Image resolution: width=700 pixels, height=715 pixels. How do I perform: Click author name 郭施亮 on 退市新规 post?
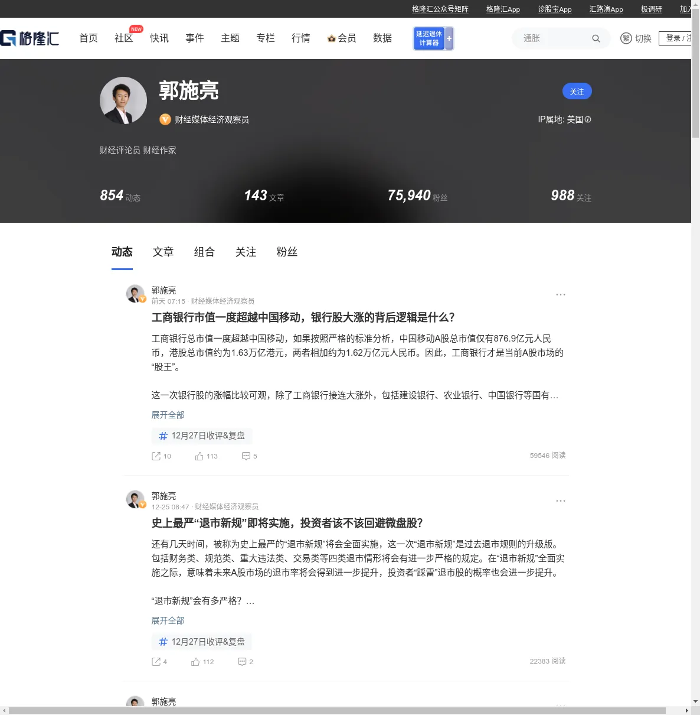[x=163, y=496]
